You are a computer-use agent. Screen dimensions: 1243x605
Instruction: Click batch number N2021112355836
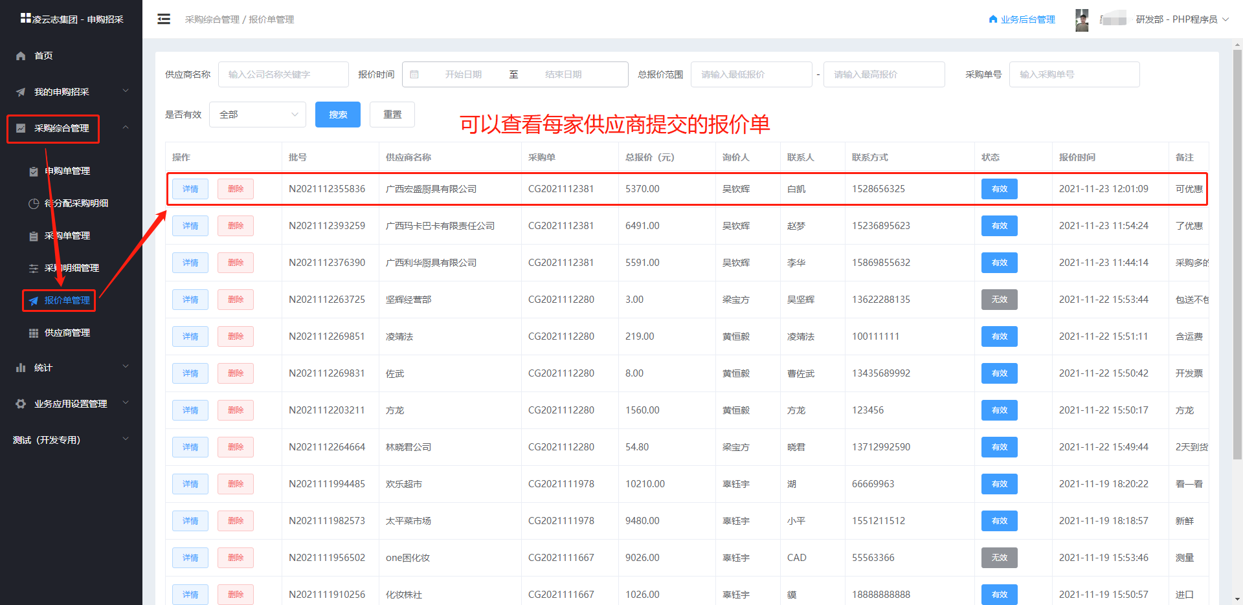(327, 189)
